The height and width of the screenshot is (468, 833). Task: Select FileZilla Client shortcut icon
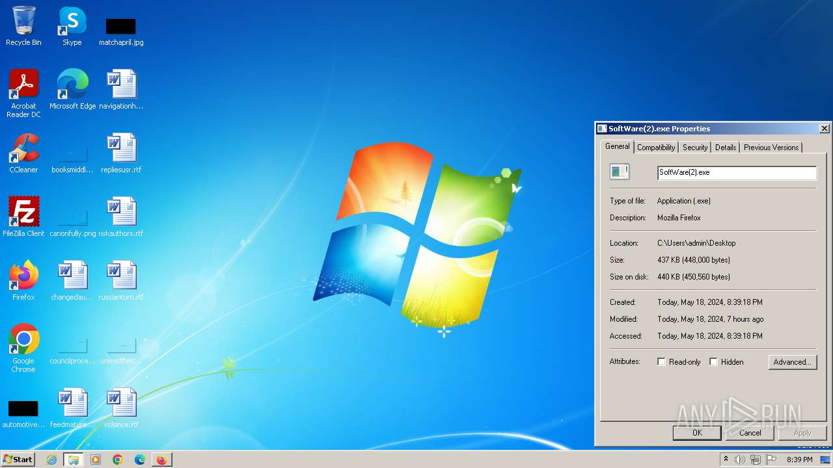click(23, 217)
